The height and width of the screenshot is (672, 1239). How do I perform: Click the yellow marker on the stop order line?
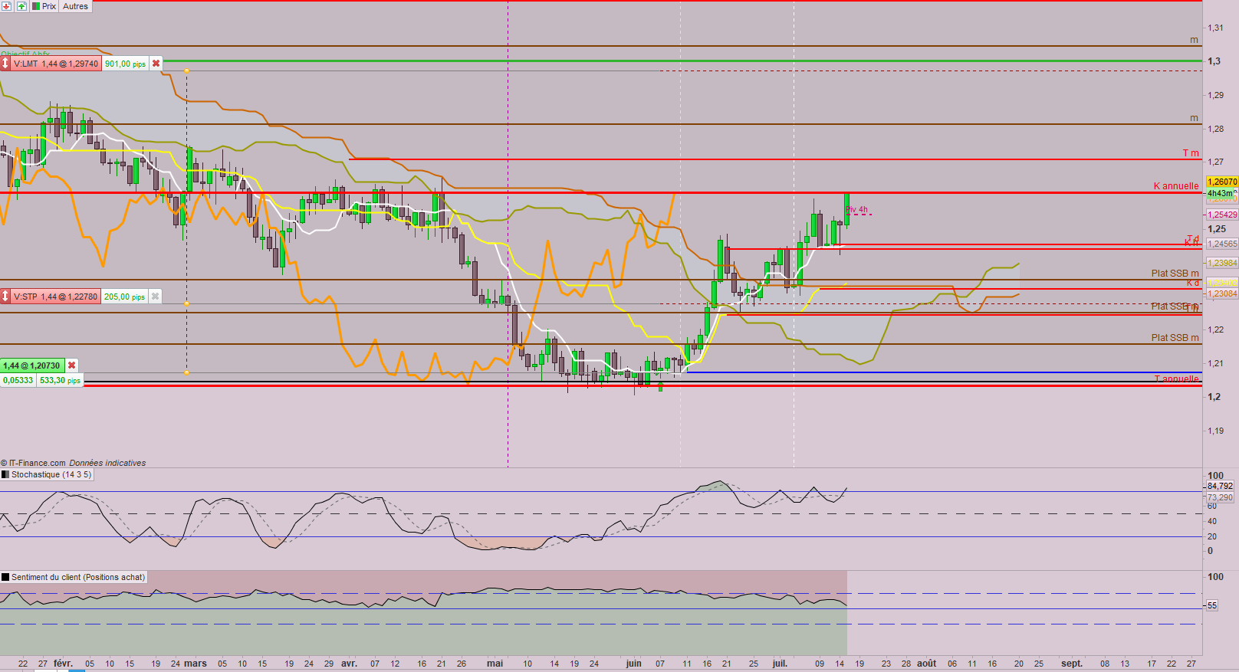tap(186, 303)
